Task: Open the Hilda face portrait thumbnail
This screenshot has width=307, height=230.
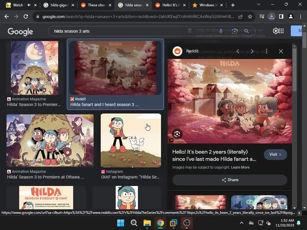Action: pyautogui.click(x=127, y=198)
